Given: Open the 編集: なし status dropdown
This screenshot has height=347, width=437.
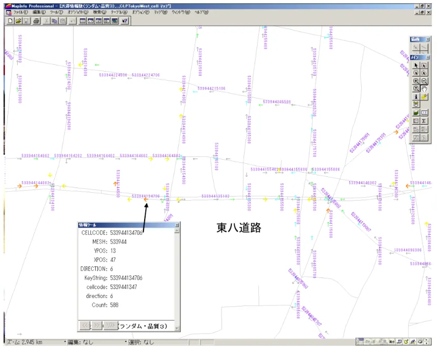Looking at the screenshot, I should (x=97, y=342).
